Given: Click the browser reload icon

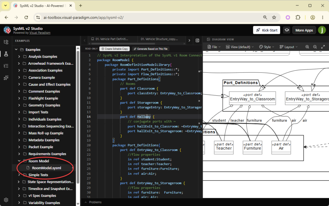Looking at the screenshot, I should pyautogui.click(x=26, y=17).
